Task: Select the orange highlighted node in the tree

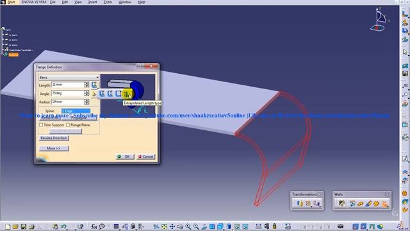Action: [x=13, y=55]
